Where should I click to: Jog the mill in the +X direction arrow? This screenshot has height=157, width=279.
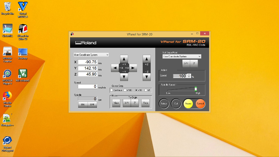pyautogui.click(x=133, y=68)
